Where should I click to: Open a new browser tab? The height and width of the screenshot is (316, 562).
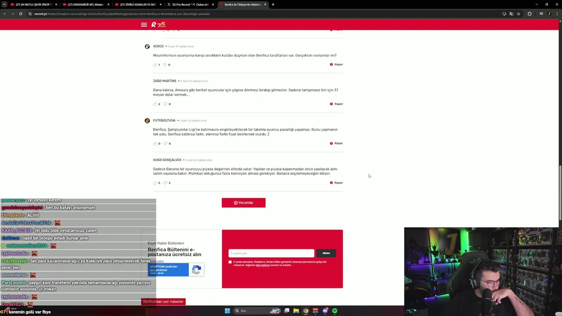[273, 4]
